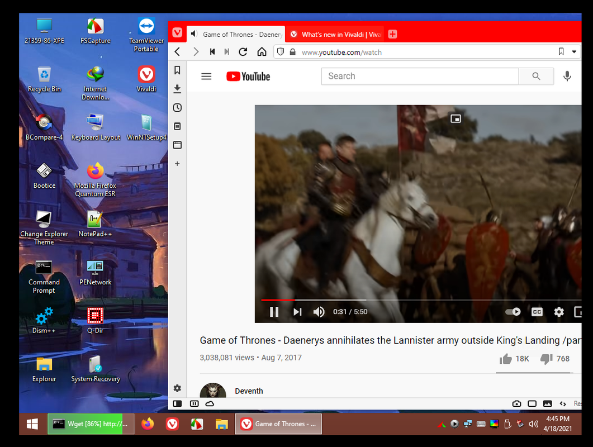Like the video with thumbs up
This screenshot has height=447, width=593.
tap(505, 359)
